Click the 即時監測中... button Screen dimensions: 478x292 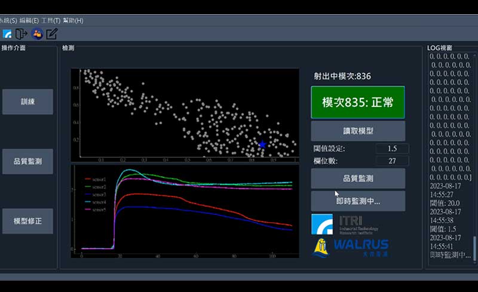click(x=358, y=201)
